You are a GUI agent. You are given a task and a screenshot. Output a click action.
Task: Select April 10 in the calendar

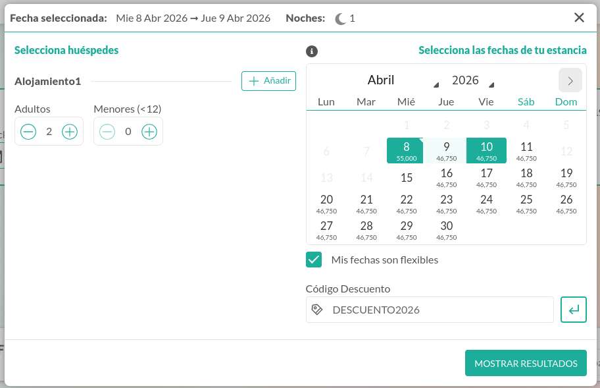click(486, 150)
